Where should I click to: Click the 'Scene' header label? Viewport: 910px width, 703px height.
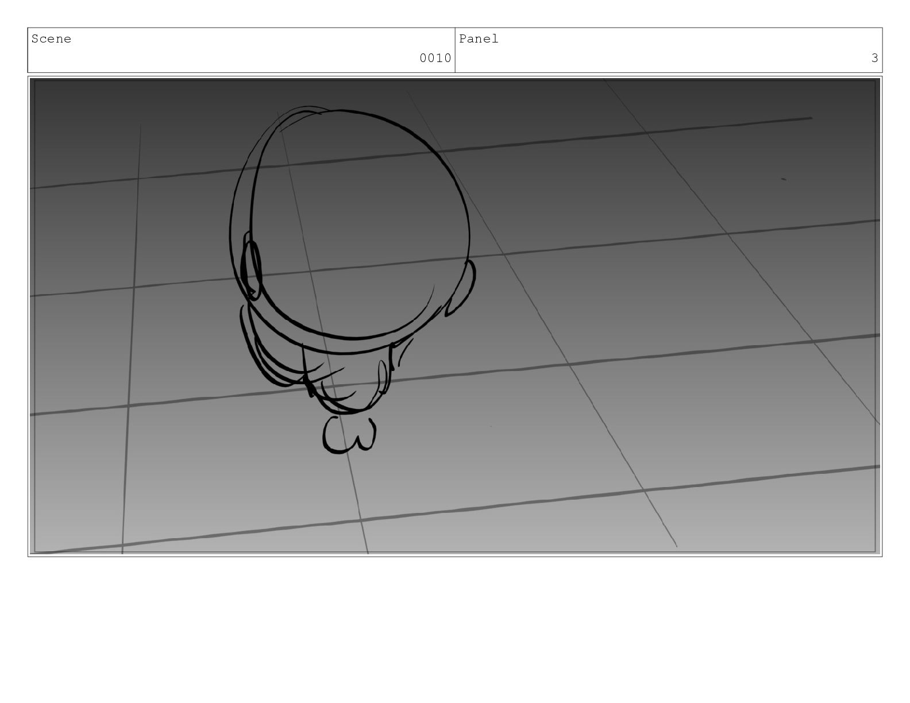click(x=51, y=39)
